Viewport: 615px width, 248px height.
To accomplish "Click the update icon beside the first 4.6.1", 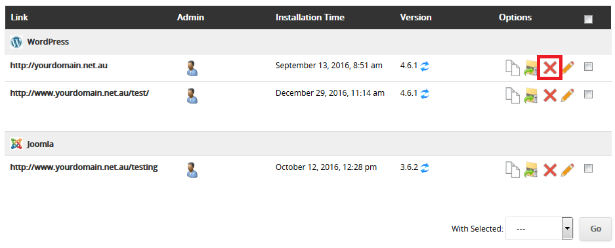I will (425, 66).
